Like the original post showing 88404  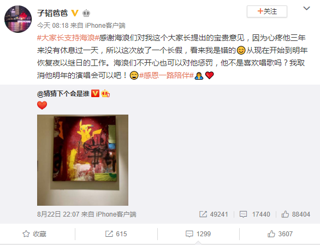coord(296,214)
